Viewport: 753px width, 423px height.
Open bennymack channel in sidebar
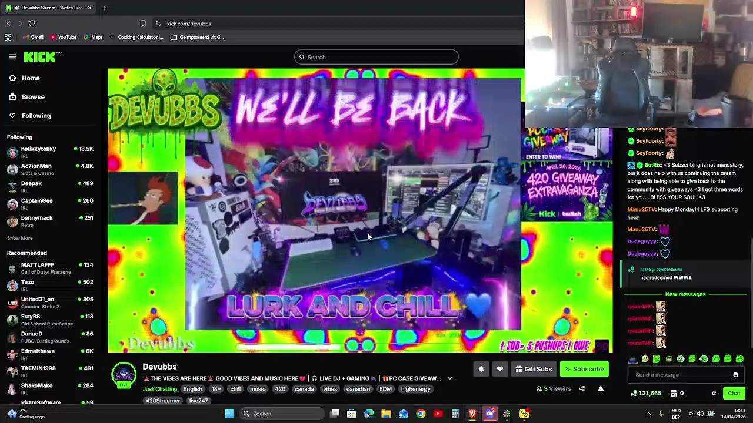(51, 221)
